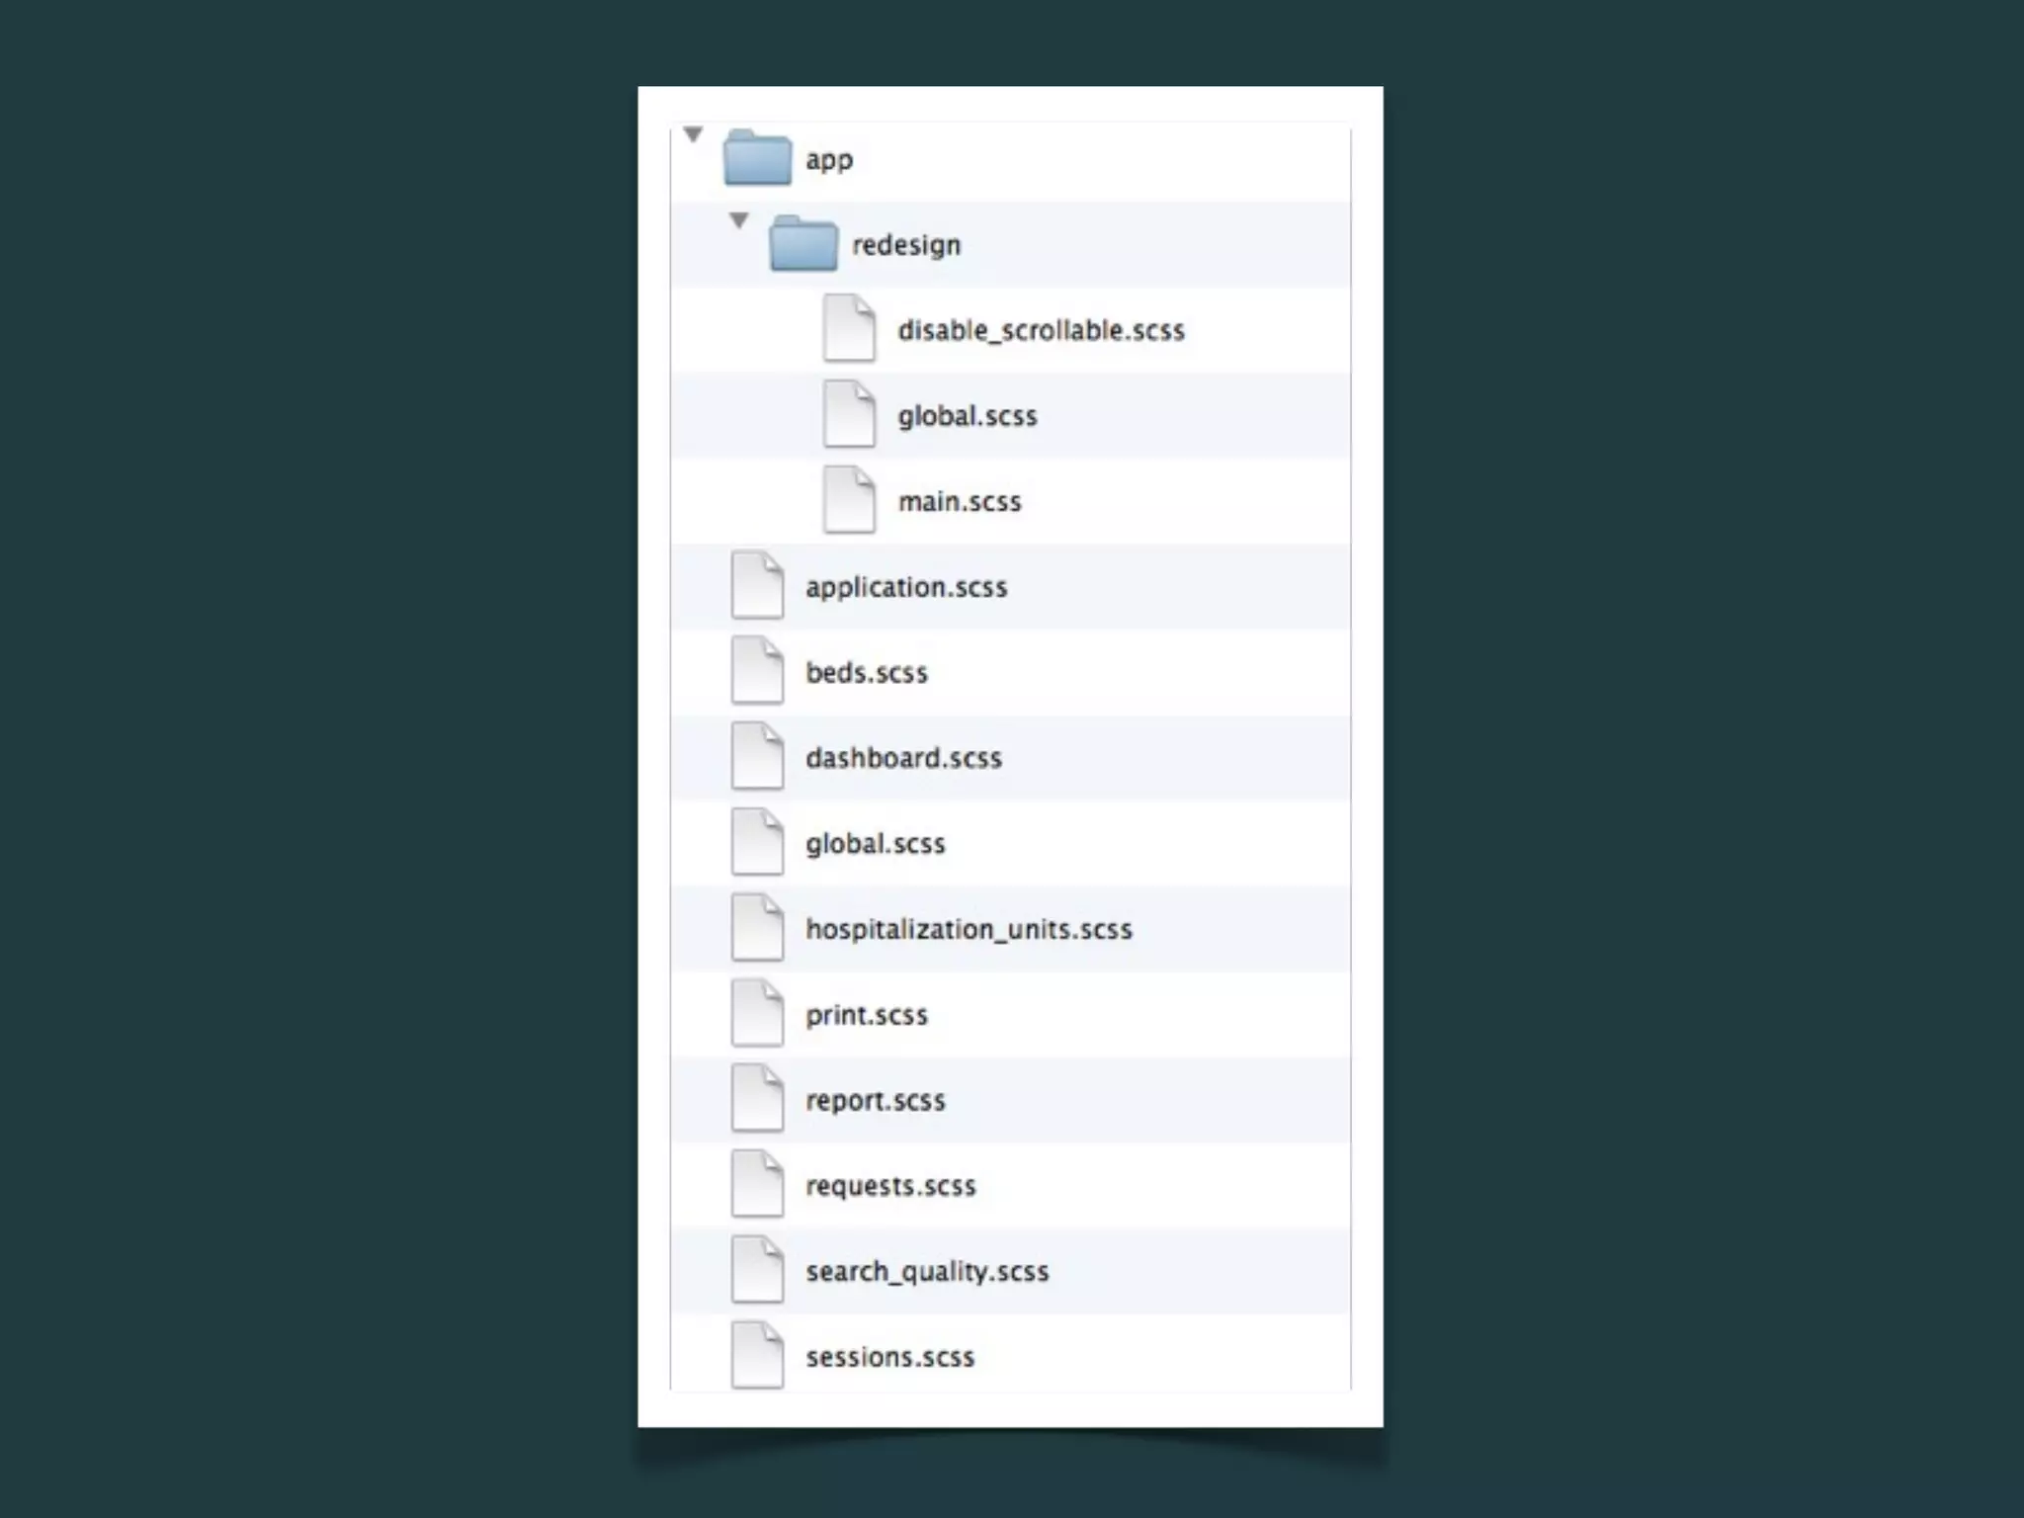The width and height of the screenshot is (2024, 1518).
Task: Select the requests.scss file
Action: pos(889,1186)
